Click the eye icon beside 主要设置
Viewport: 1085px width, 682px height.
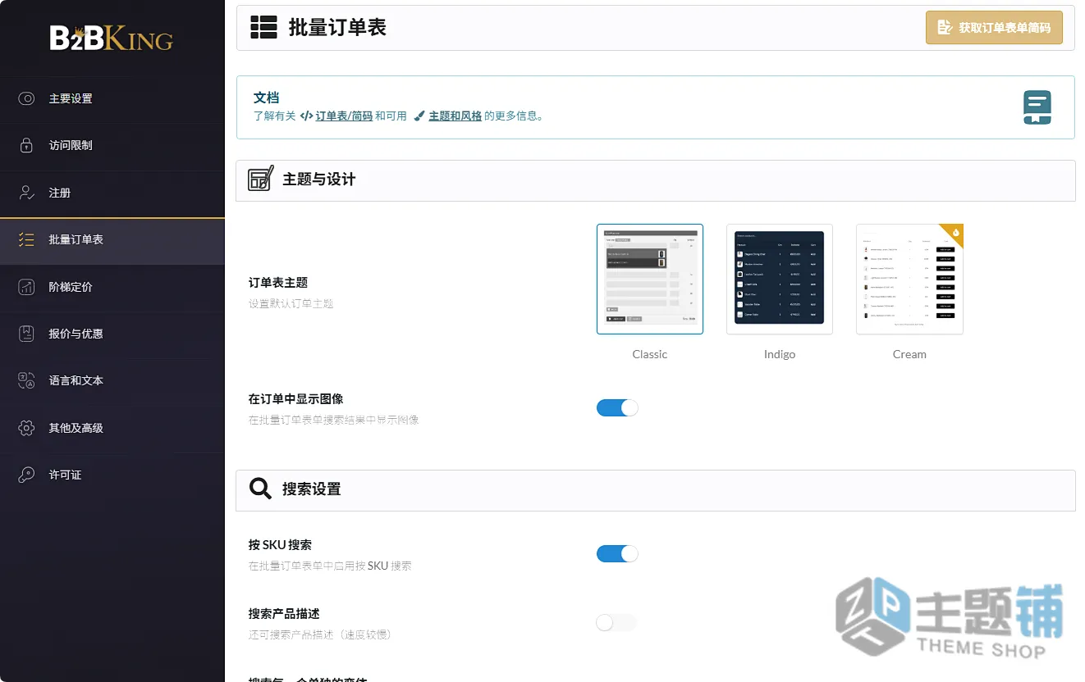(x=26, y=98)
